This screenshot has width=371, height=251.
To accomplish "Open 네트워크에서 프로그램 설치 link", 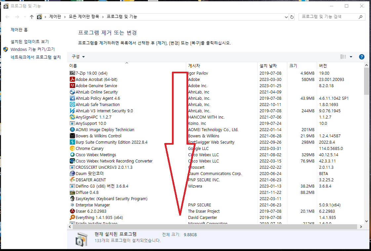I will 35,57.
